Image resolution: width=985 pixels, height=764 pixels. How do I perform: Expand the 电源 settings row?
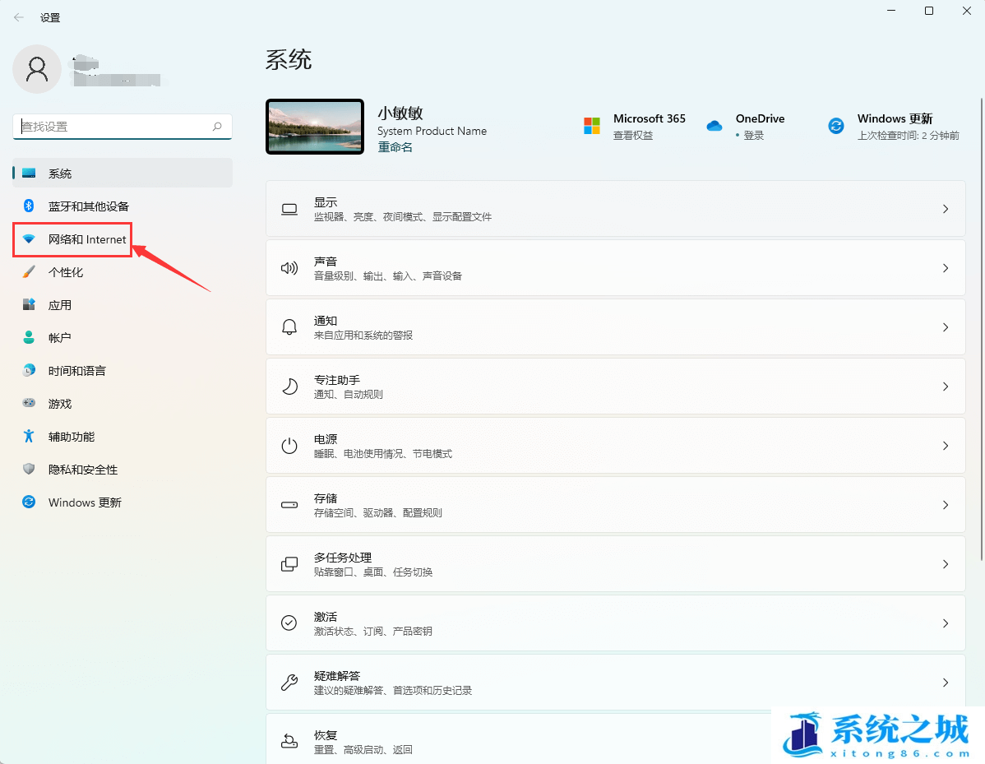click(x=615, y=445)
